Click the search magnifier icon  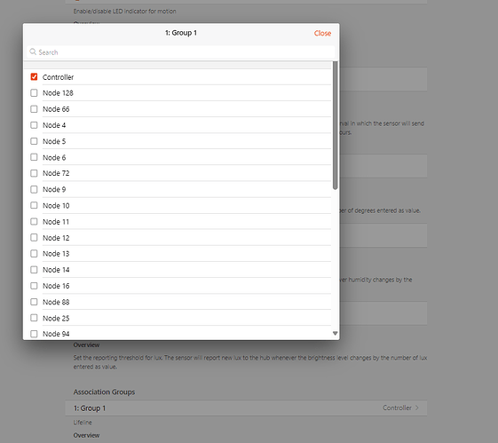(33, 51)
